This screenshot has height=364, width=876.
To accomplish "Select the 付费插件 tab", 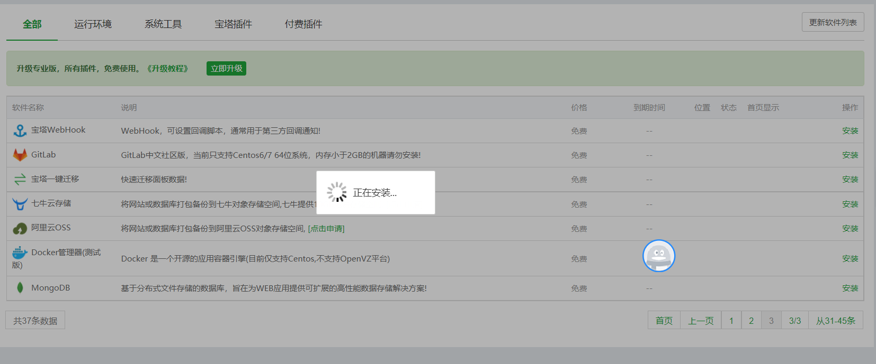I will (303, 24).
